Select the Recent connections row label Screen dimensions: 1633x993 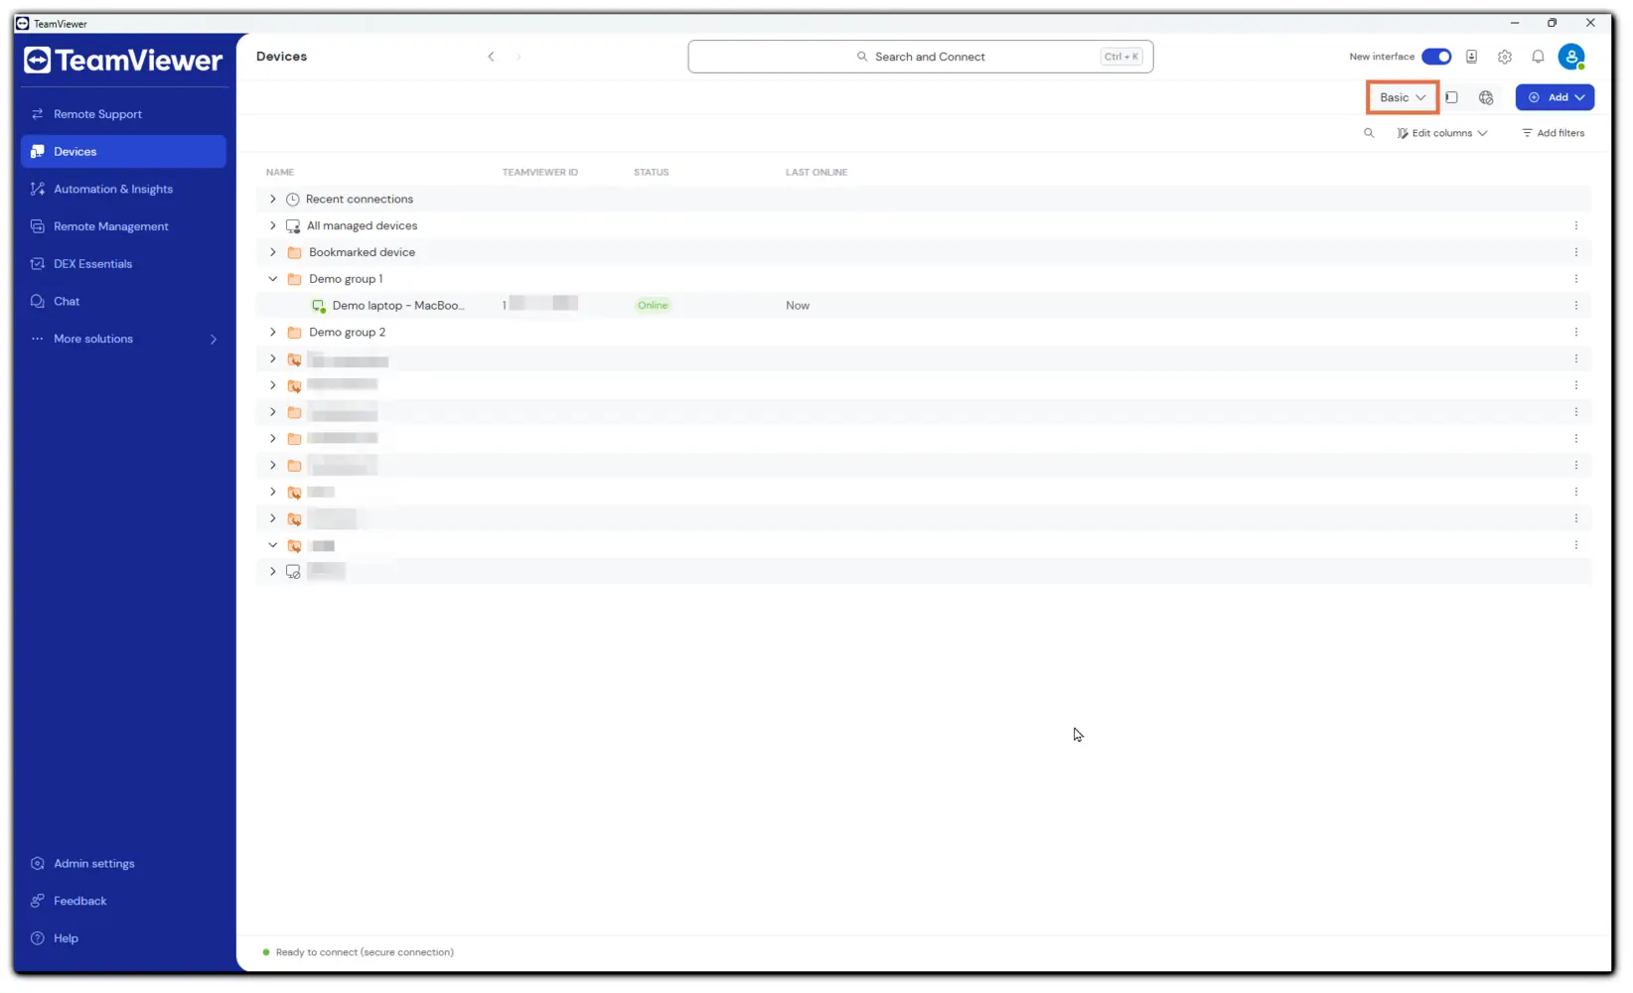point(360,199)
